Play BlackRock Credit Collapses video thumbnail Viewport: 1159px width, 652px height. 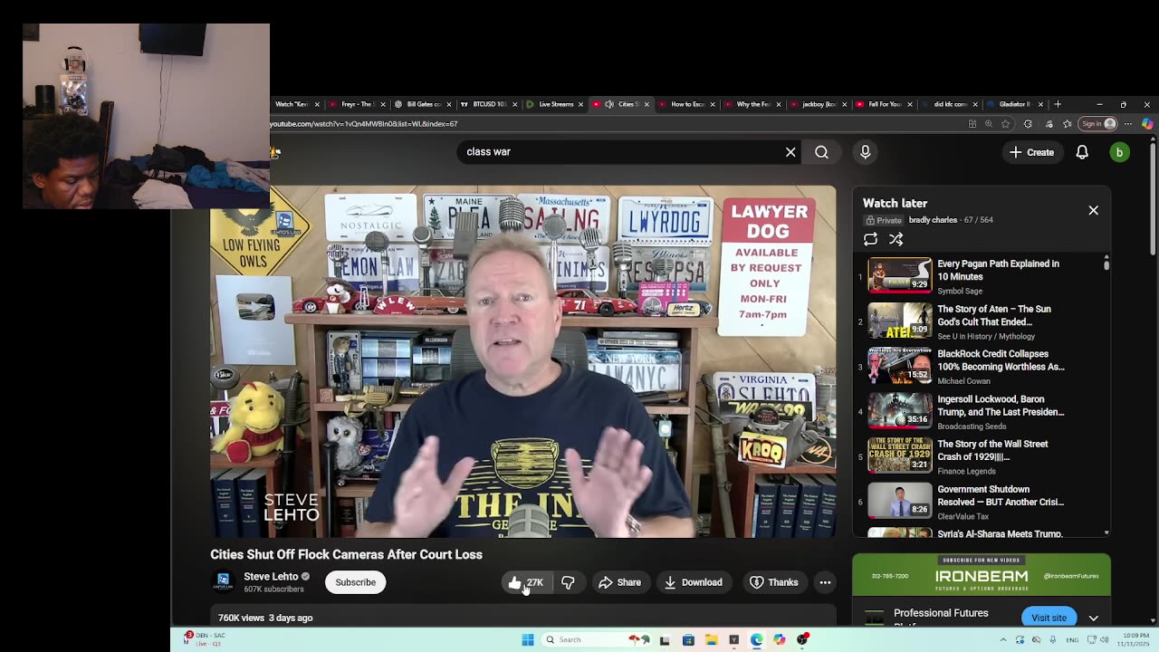(x=899, y=366)
